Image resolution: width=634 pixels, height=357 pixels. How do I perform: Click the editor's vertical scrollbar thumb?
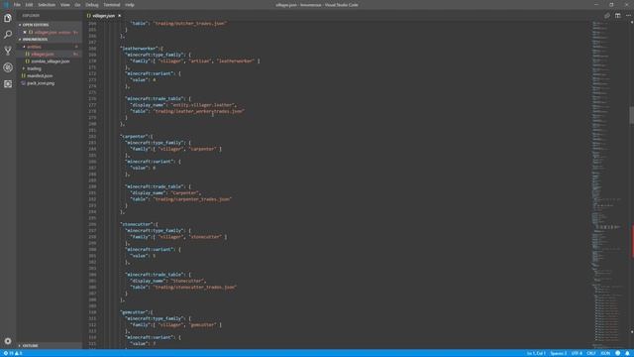[x=632, y=115]
